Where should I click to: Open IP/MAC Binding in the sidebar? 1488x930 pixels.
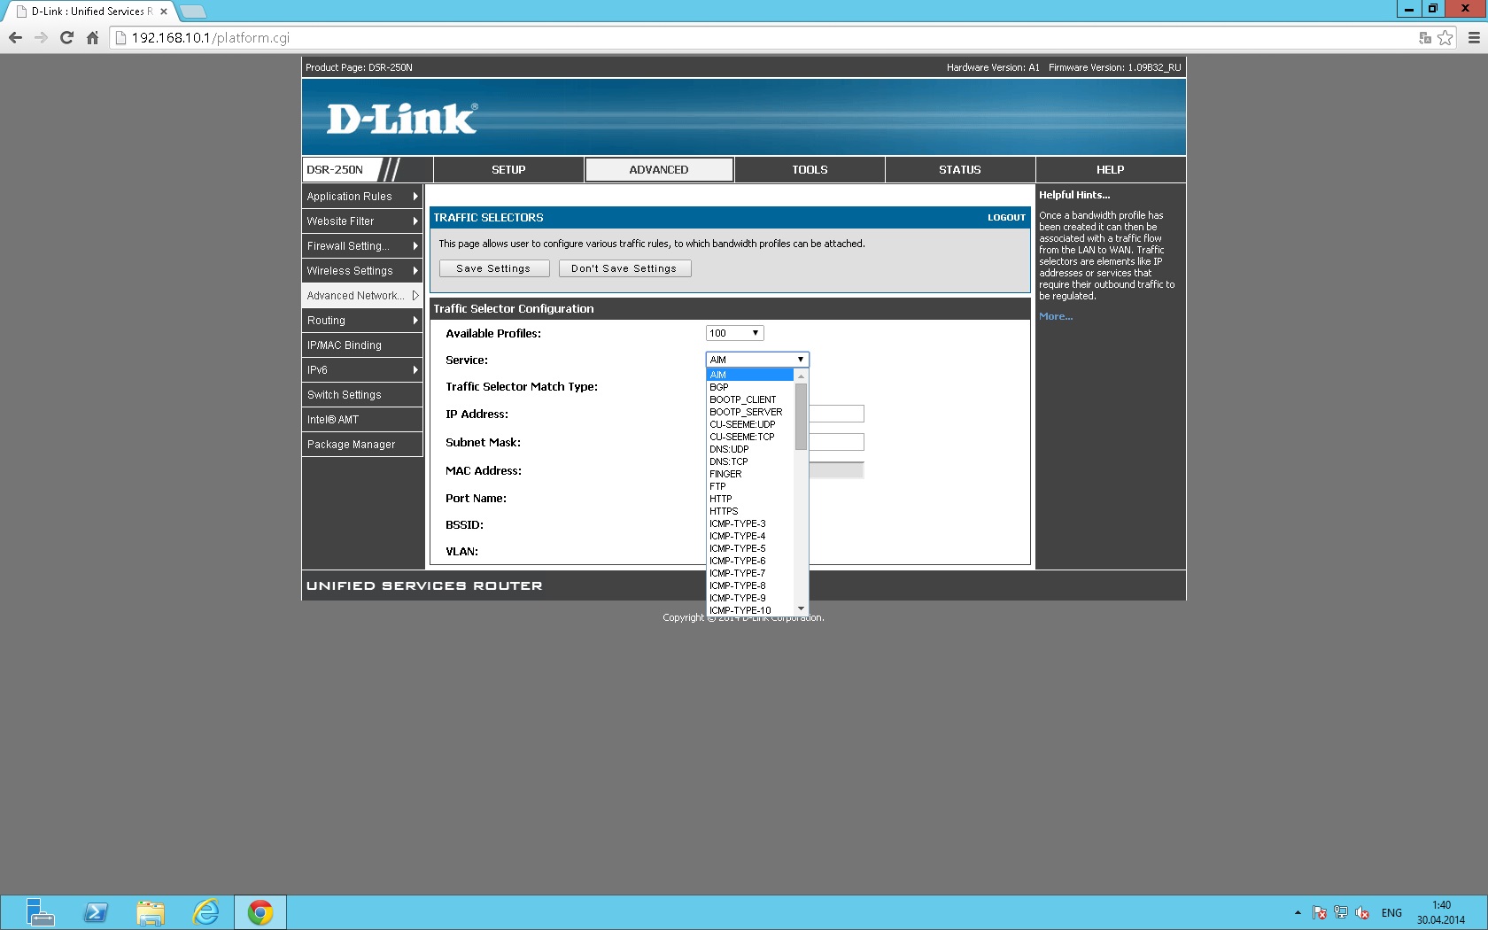click(x=362, y=345)
